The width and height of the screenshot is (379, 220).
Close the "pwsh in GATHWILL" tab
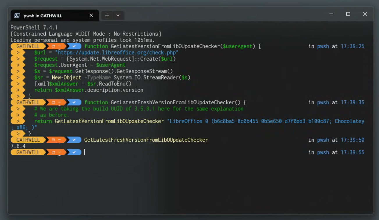point(91,15)
